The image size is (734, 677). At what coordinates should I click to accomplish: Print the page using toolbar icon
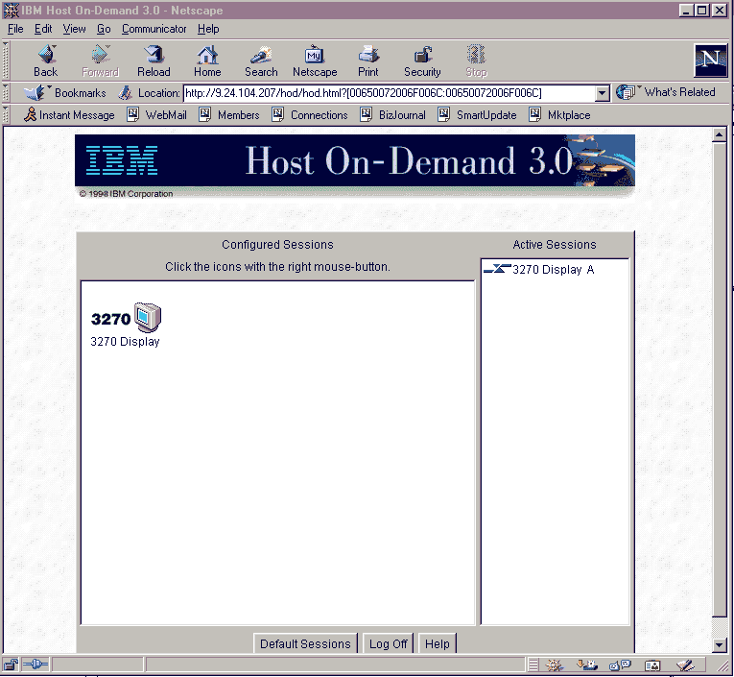point(368,60)
